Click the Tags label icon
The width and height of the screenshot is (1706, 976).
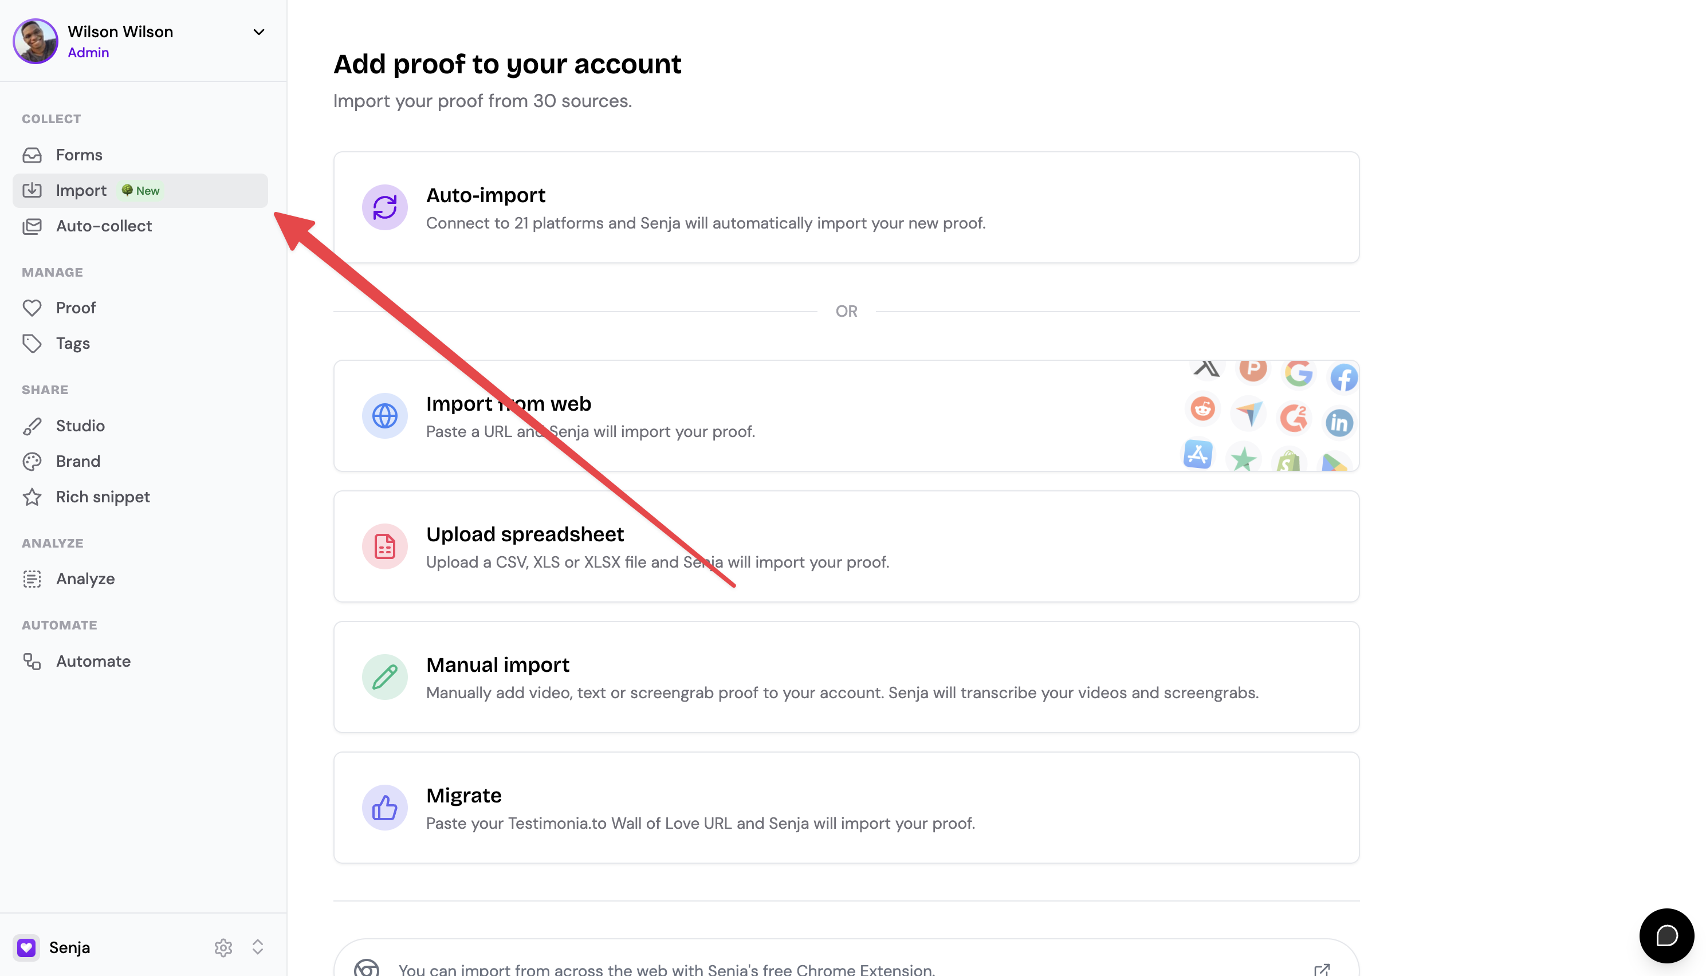click(32, 343)
